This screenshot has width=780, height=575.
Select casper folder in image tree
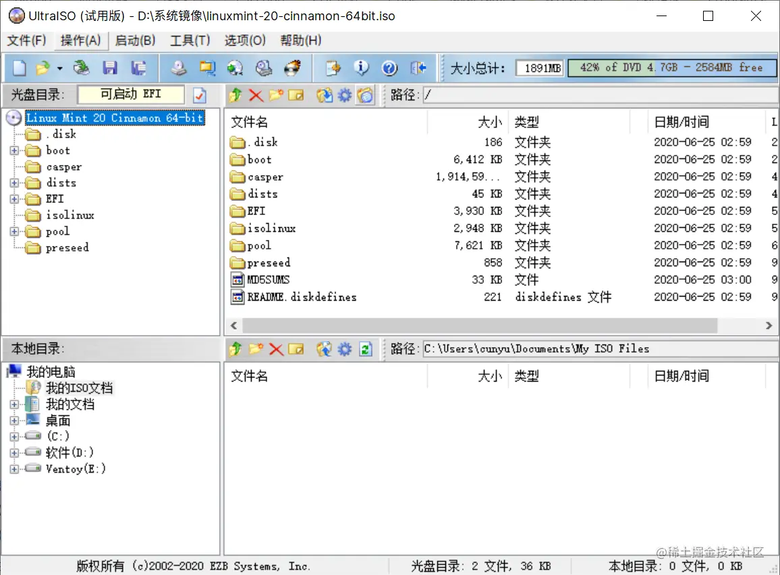point(63,167)
